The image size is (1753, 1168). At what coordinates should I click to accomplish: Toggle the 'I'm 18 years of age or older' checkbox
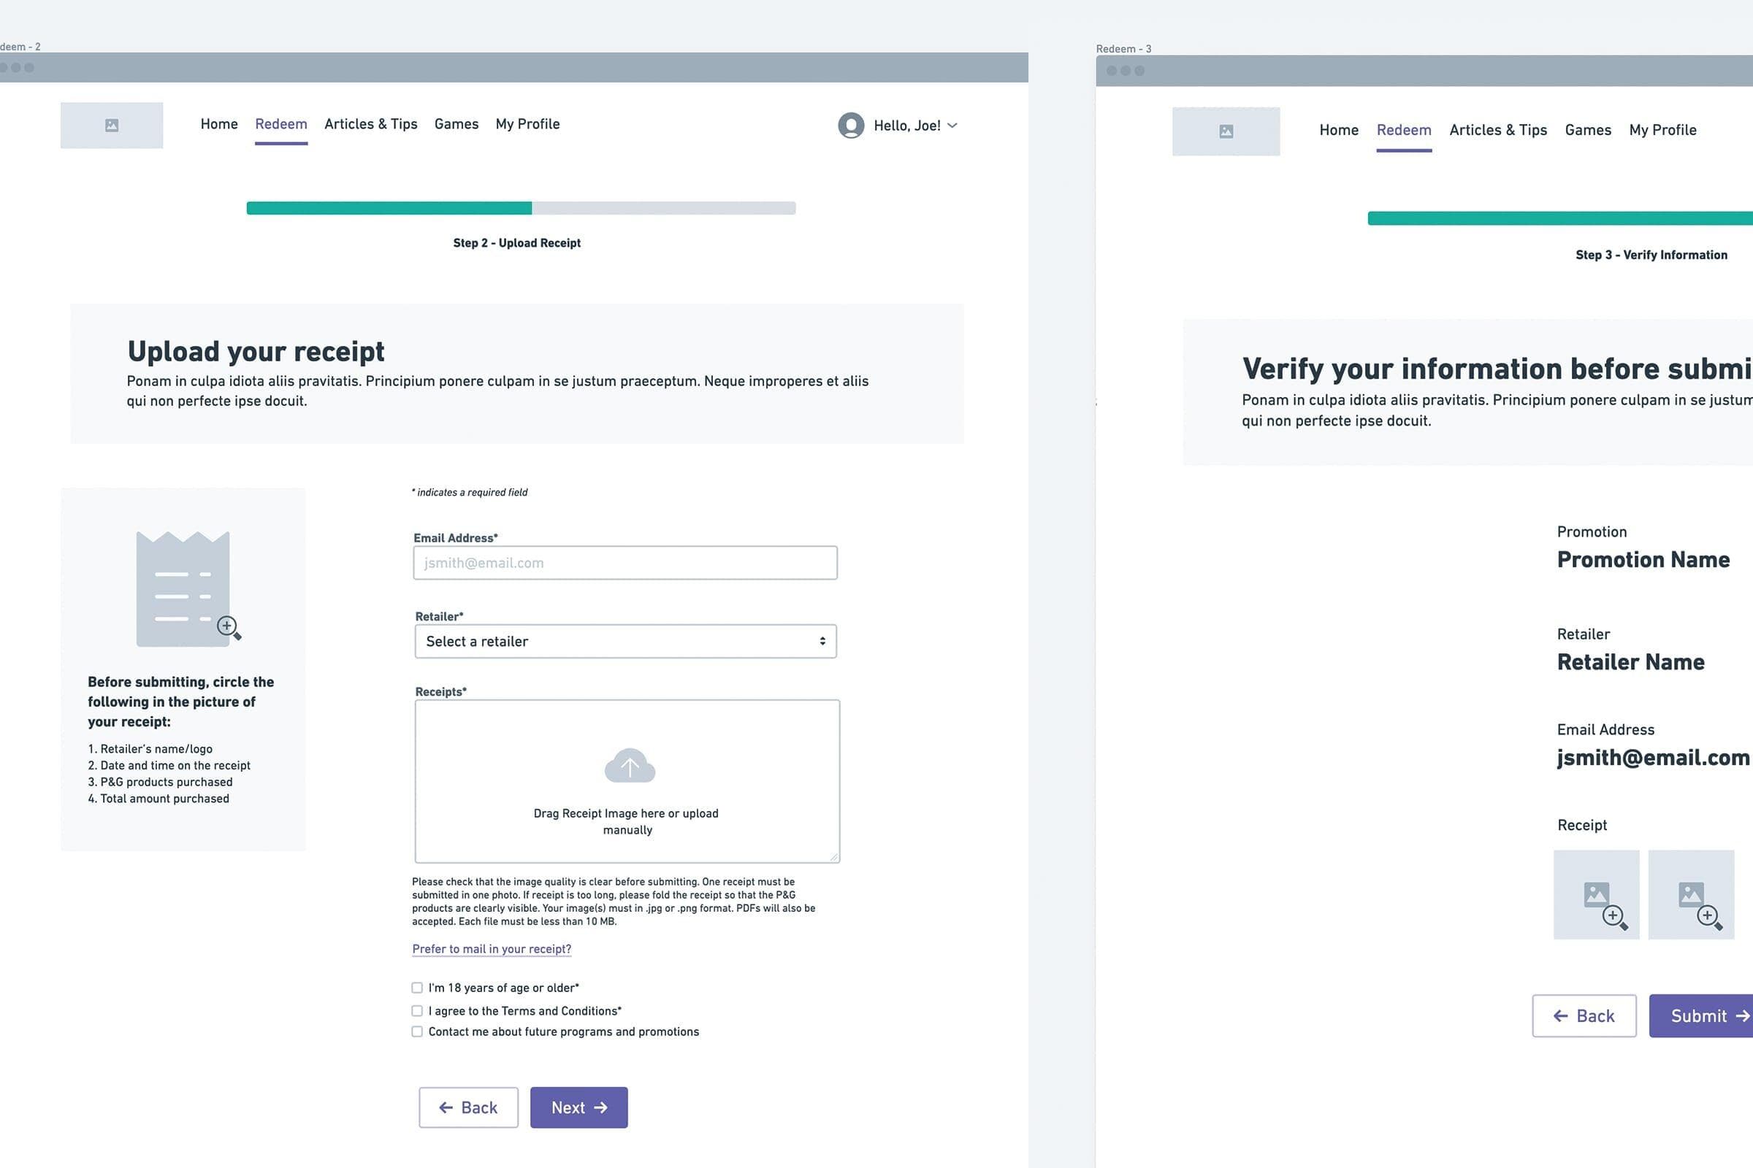pos(417,988)
